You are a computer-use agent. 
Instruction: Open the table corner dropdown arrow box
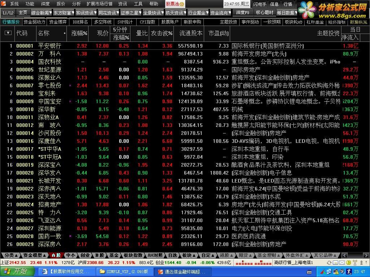tap(8, 33)
